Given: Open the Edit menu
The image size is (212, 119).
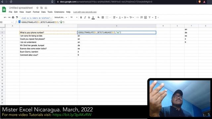Looking at the screenshot, I should (16, 12).
